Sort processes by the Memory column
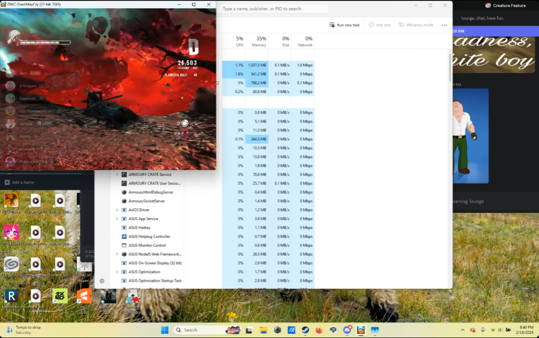 [257, 42]
